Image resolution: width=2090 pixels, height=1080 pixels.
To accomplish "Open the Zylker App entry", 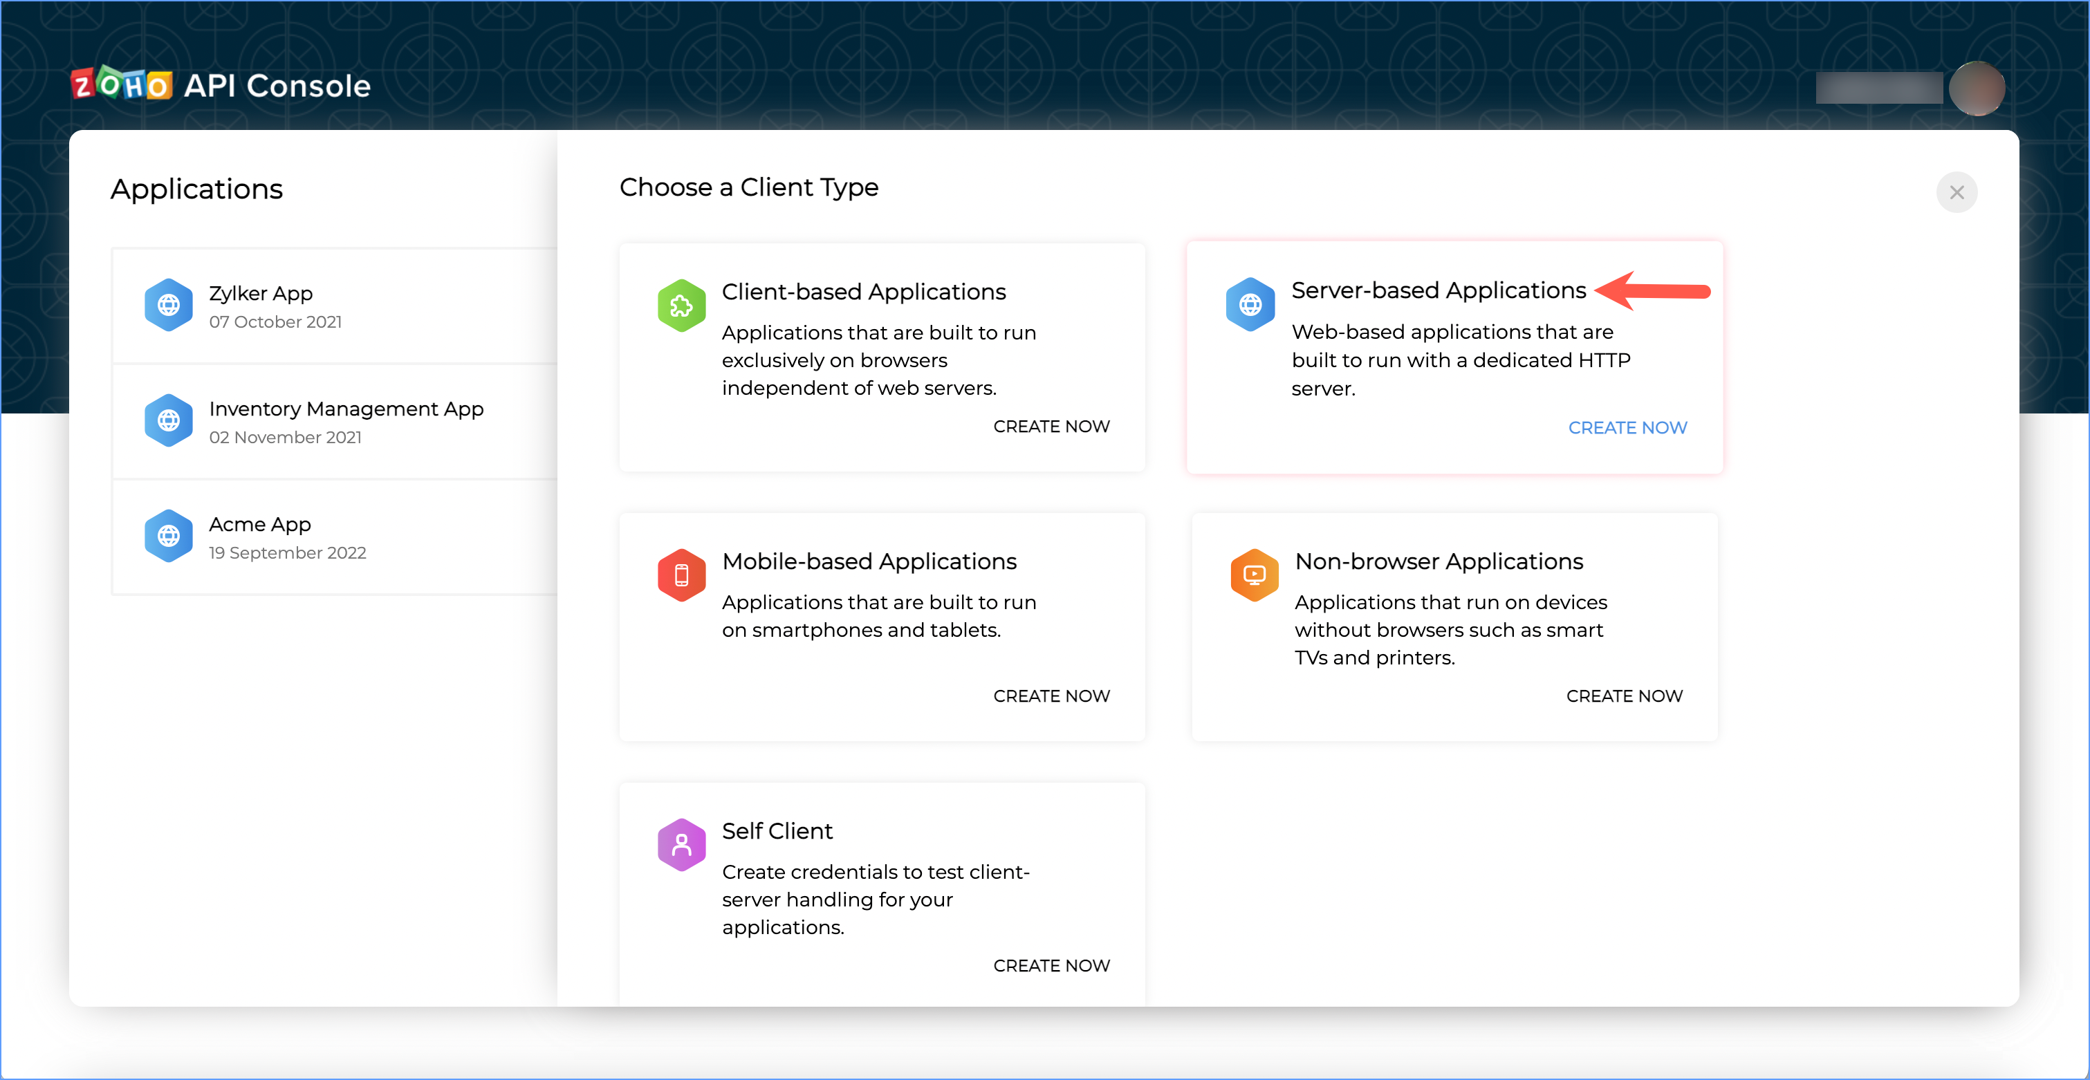I will point(261,293).
